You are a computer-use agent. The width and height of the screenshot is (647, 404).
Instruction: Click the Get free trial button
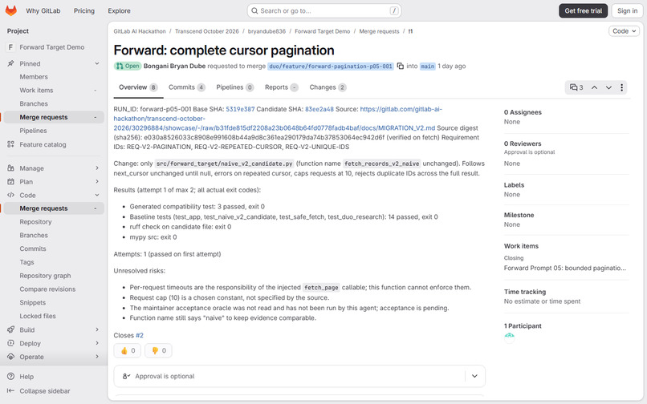point(583,10)
